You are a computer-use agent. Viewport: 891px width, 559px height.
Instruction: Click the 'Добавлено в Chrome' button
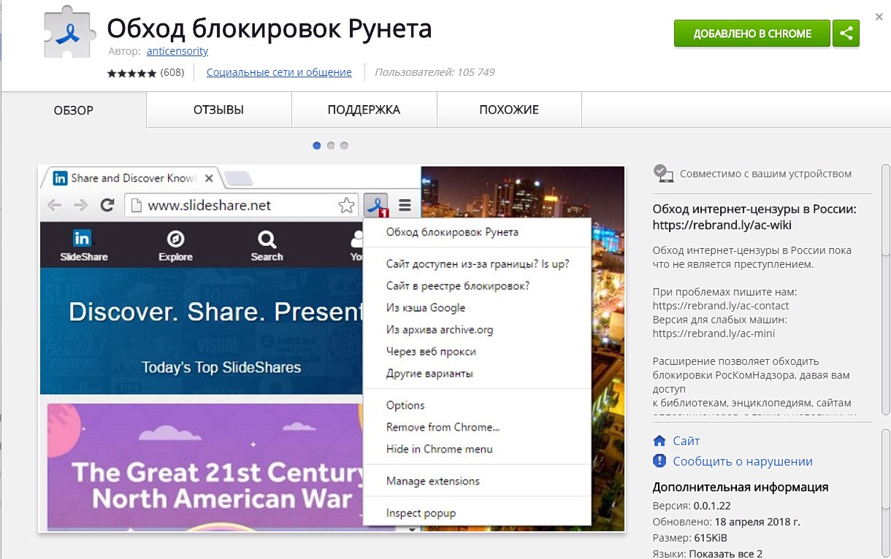[752, 34]
